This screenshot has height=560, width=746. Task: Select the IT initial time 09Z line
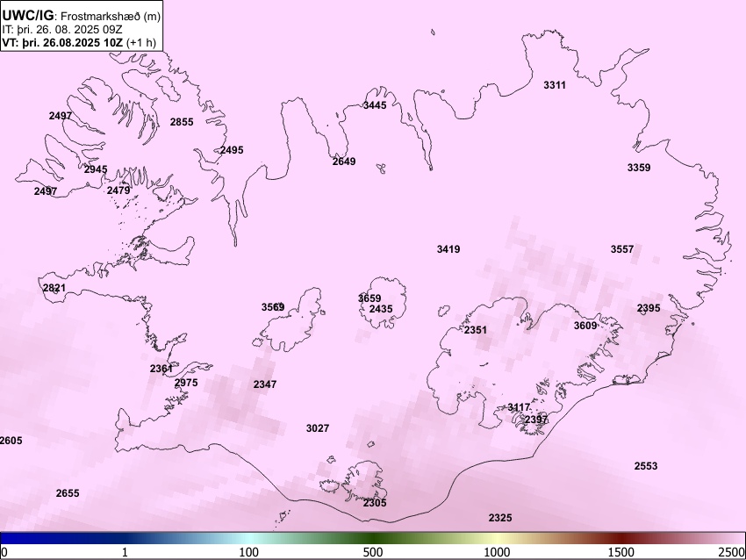(x=61, y=30)
